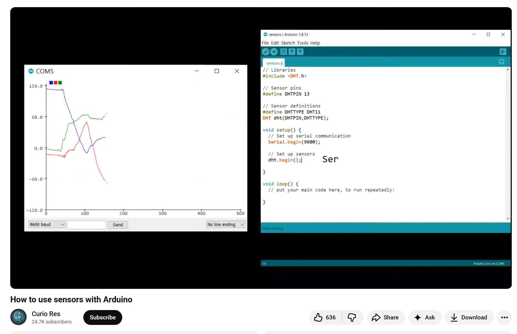Open the Sketch menu
Viewport: 517px width, 334px height.
[x=288, y=43]
